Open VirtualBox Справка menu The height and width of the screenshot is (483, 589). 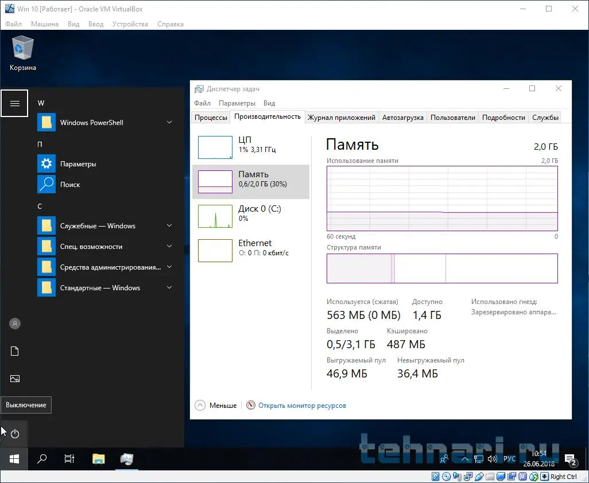(x=170, y=24)
